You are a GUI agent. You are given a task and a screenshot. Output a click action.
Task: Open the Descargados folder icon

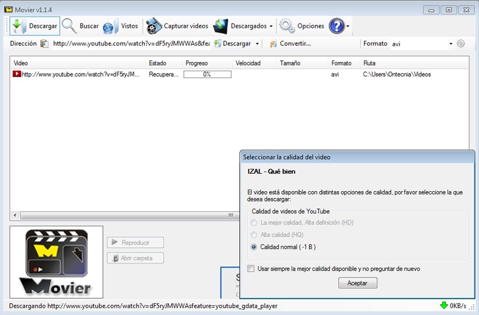221,26
